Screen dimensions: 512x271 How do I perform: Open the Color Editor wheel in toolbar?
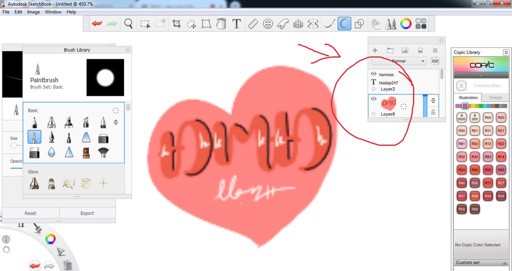point(406,24)
